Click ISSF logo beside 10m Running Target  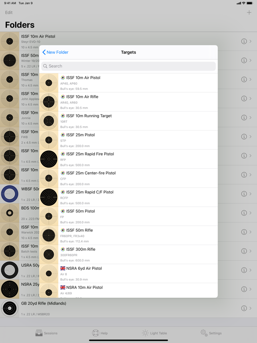click(63, 116)
